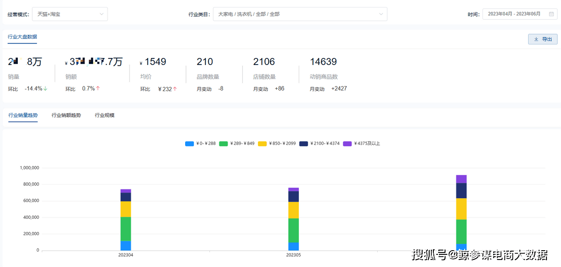Click the 品牌数量 value 210
The image size is (561, 267).
pos(205,62)
